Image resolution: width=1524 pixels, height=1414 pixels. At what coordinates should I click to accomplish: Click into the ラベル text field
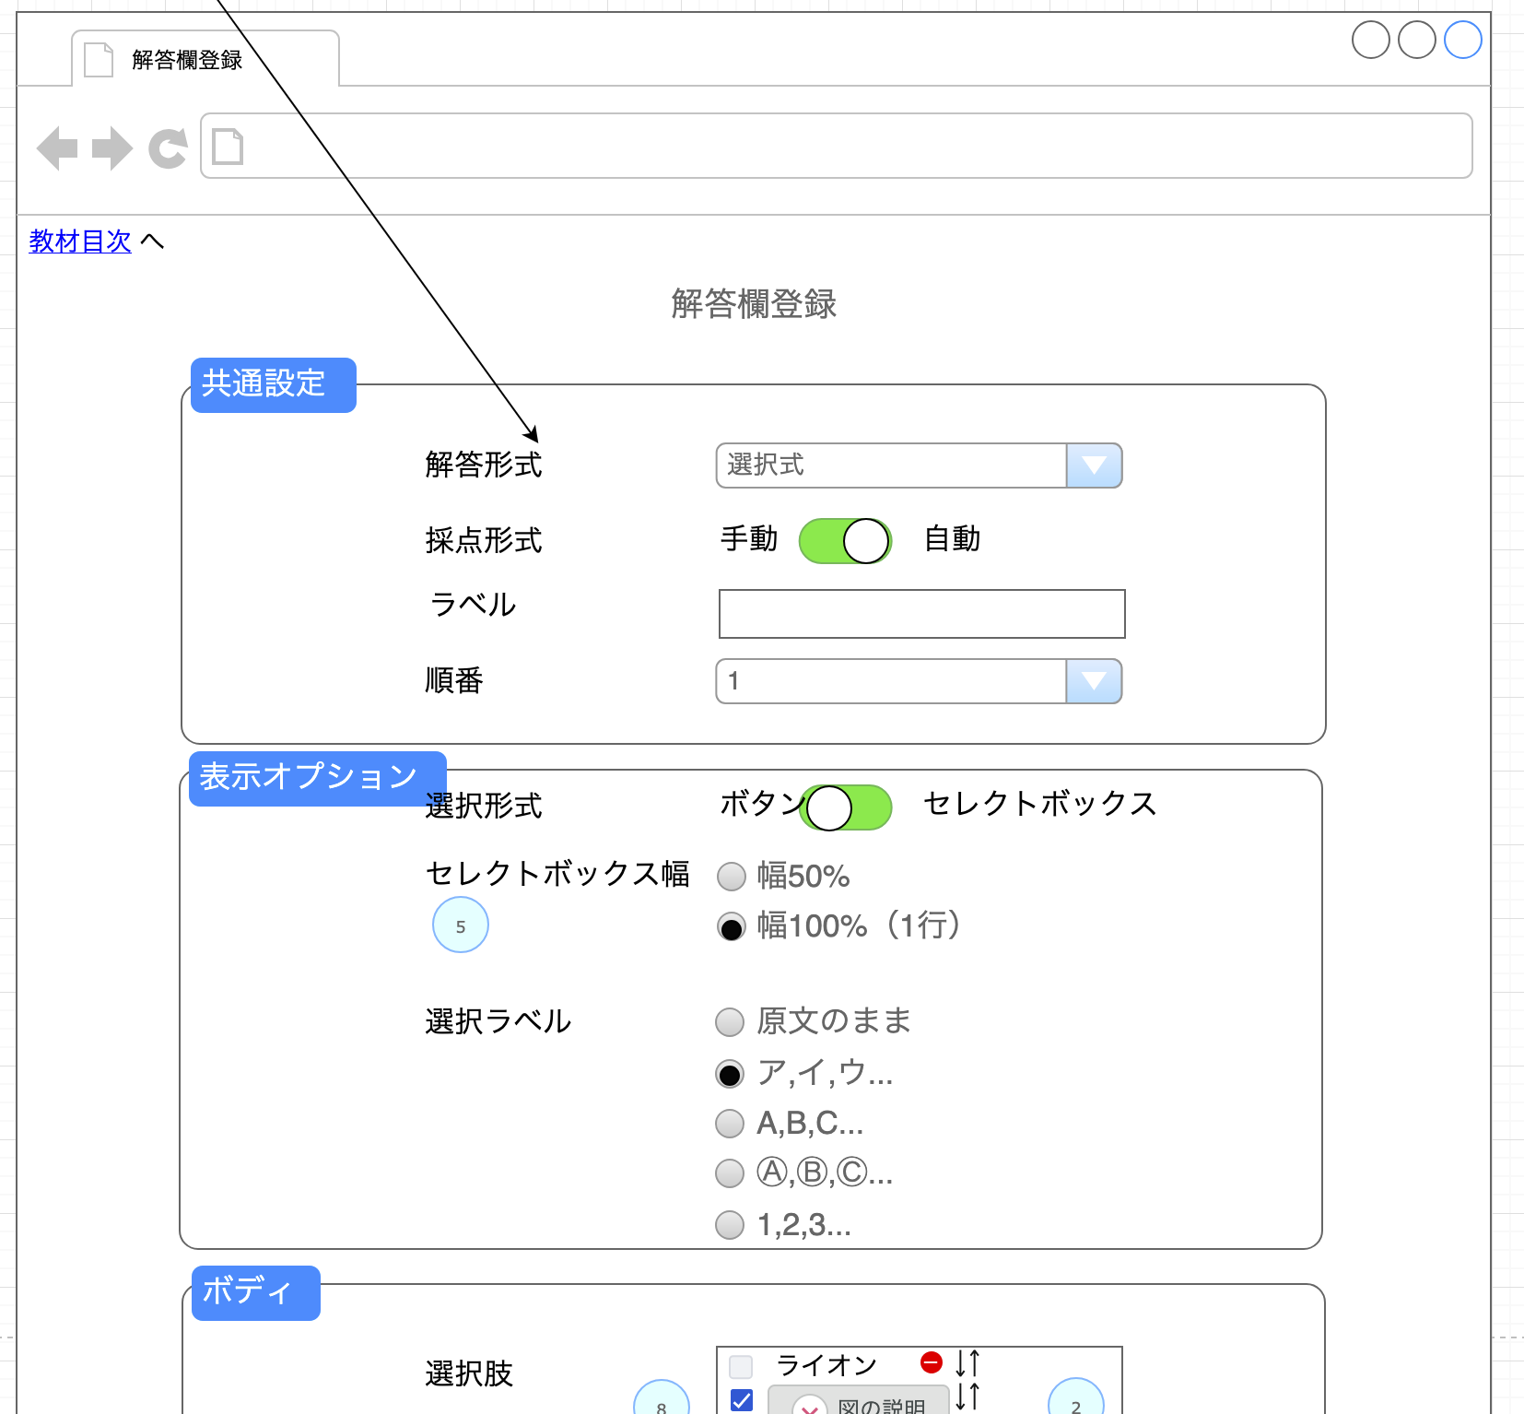coord(921,614)
